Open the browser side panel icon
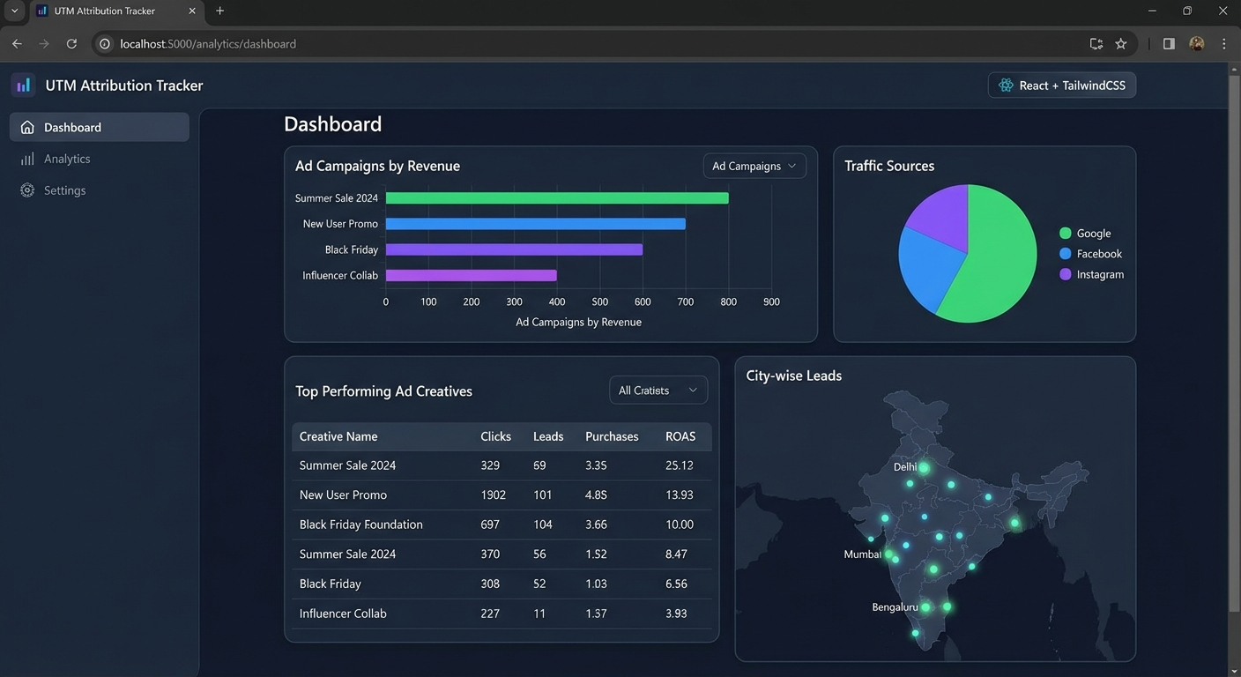The height and width of the screenshot is (677, 1241). tap(1169, 44)
